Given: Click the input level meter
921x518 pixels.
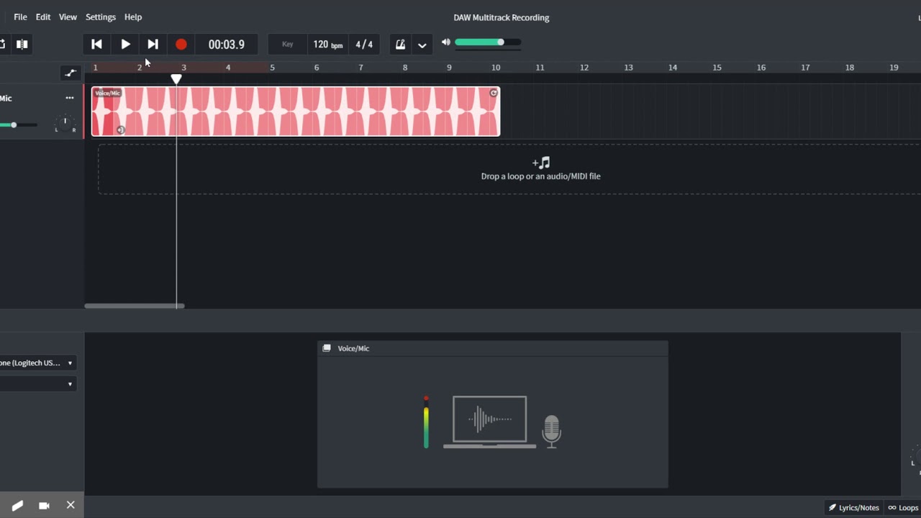Looking at the screenshot, I should click(x=426, y=422).
